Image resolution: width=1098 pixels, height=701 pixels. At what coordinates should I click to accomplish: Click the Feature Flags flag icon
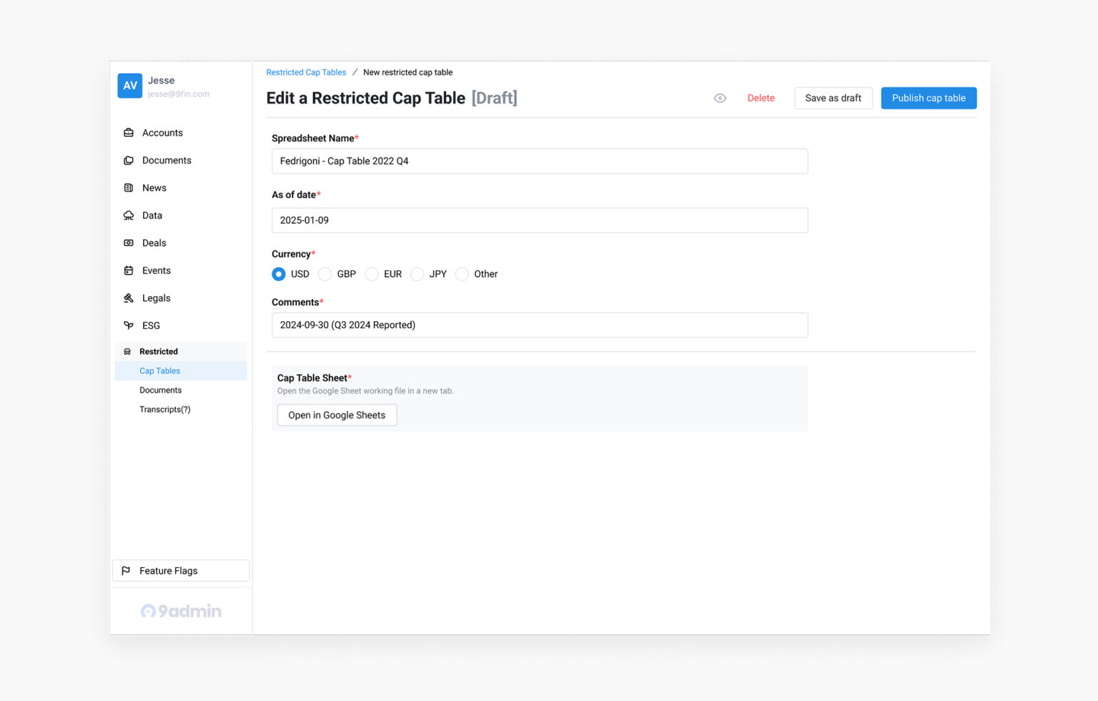click(126, 571)
